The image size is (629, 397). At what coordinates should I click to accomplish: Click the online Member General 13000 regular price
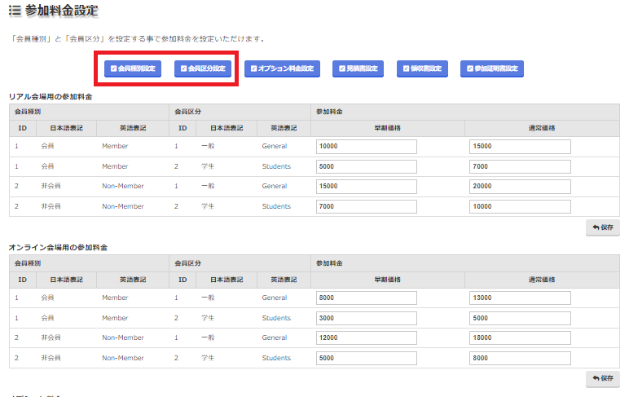pos(520,298)
